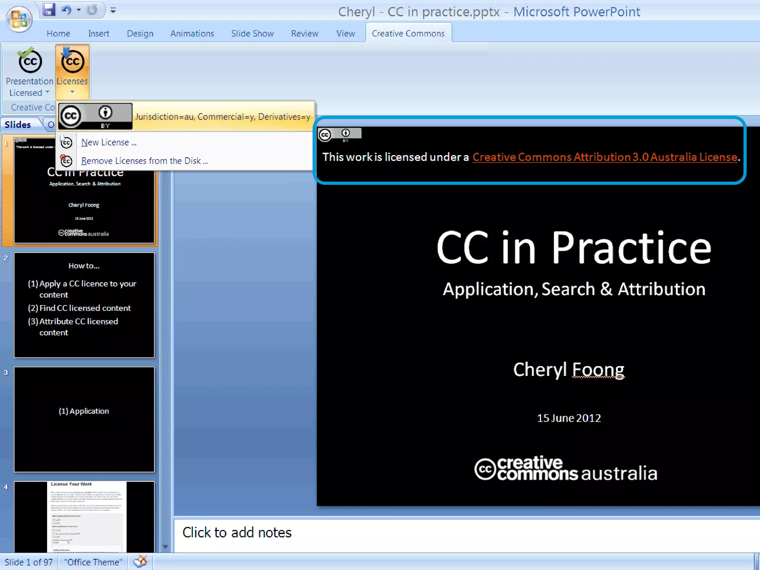Open the undo history dropdown arrow
This screenshot has width=760, height=570.
(79, 10)
